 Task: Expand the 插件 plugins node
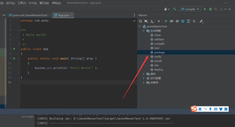[144, 74]
